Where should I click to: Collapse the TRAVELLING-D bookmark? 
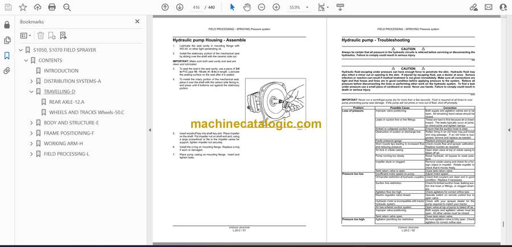[x=31, y=91]
